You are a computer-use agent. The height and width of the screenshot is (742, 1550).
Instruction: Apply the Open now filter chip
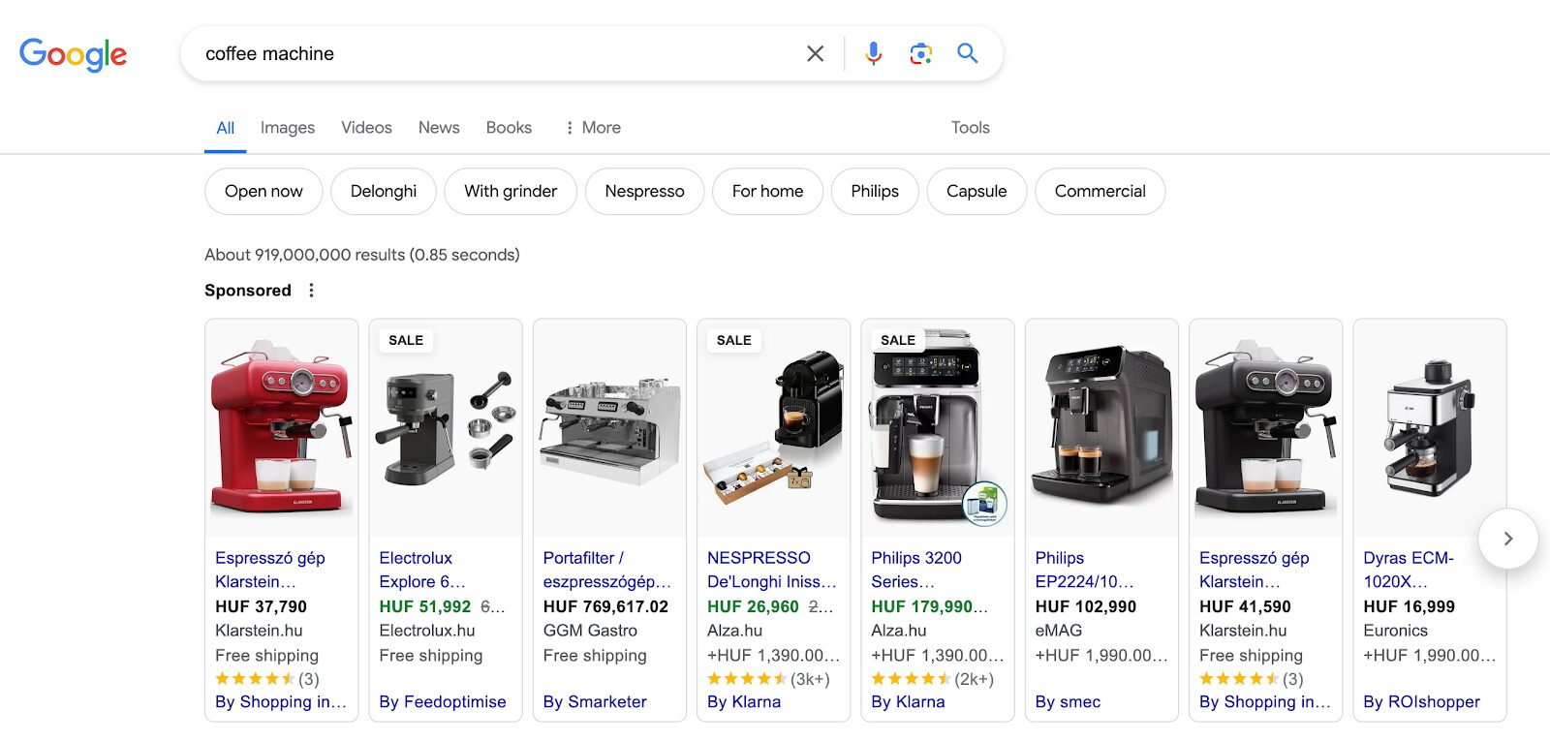263,192
